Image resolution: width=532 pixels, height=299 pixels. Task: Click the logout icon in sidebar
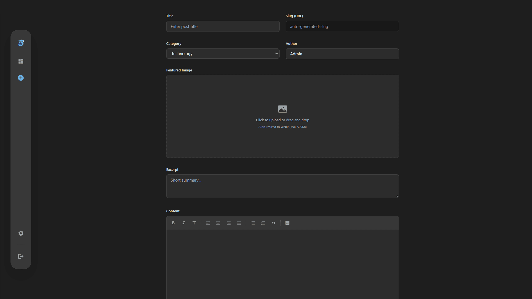pos(21,256)
